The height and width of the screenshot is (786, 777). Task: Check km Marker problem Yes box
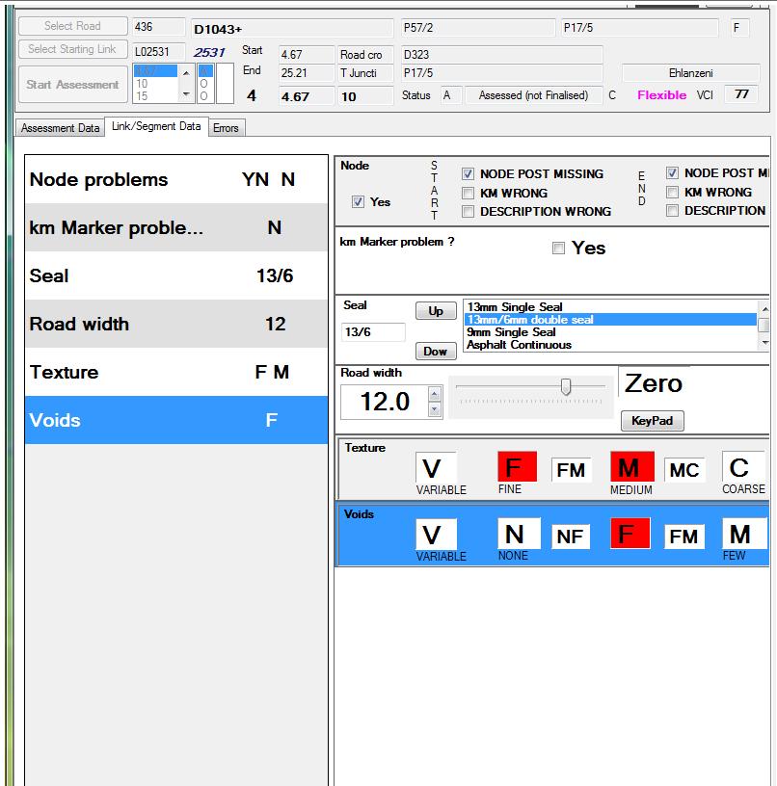tap(558, 249)
